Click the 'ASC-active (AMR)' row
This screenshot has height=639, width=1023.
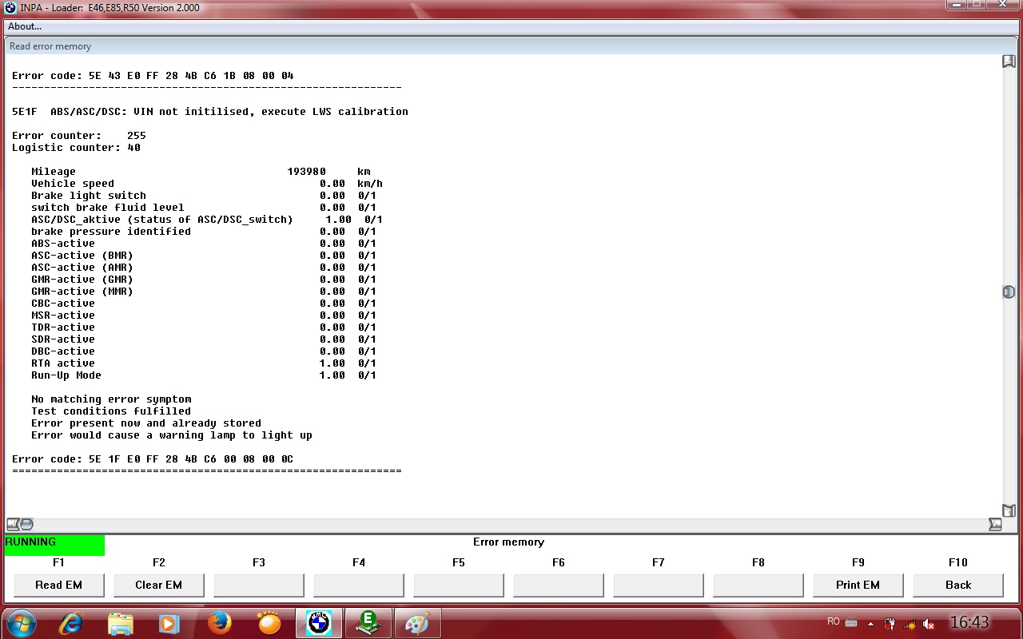(204, 268)
